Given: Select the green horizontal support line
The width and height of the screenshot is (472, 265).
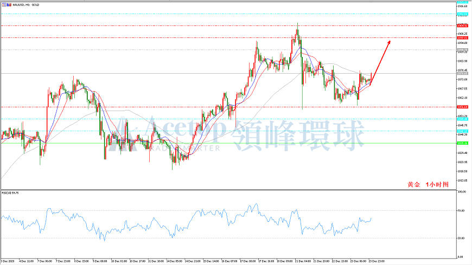Looking at the screenshot, I should pyautogui.click(x=228, y=143).
